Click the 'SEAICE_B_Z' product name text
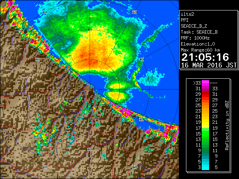This screenshot has height=179, width=239. (x=194, y=26)
